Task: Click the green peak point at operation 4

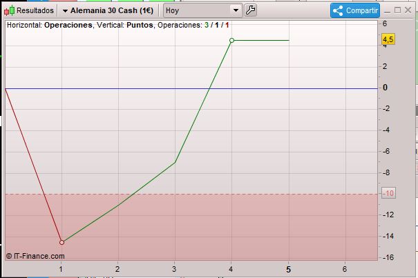Action: [x=231, y=40]
